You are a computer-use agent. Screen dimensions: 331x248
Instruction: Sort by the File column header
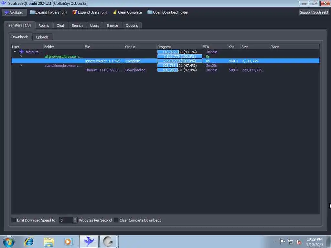(104, 47)
